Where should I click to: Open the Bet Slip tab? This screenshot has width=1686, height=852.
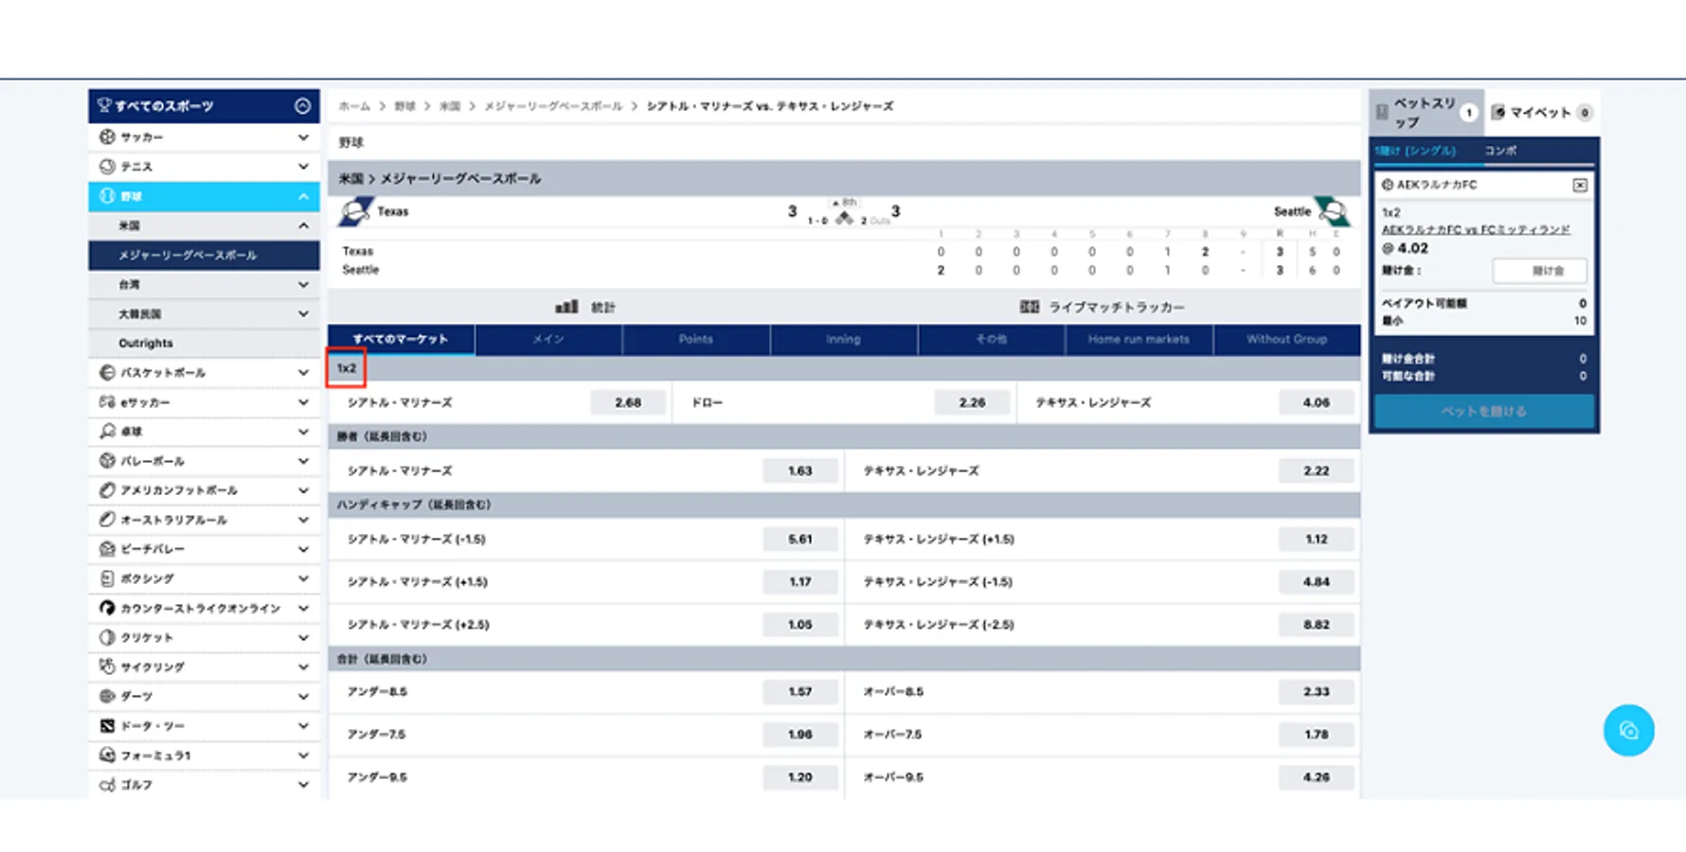1426,113
